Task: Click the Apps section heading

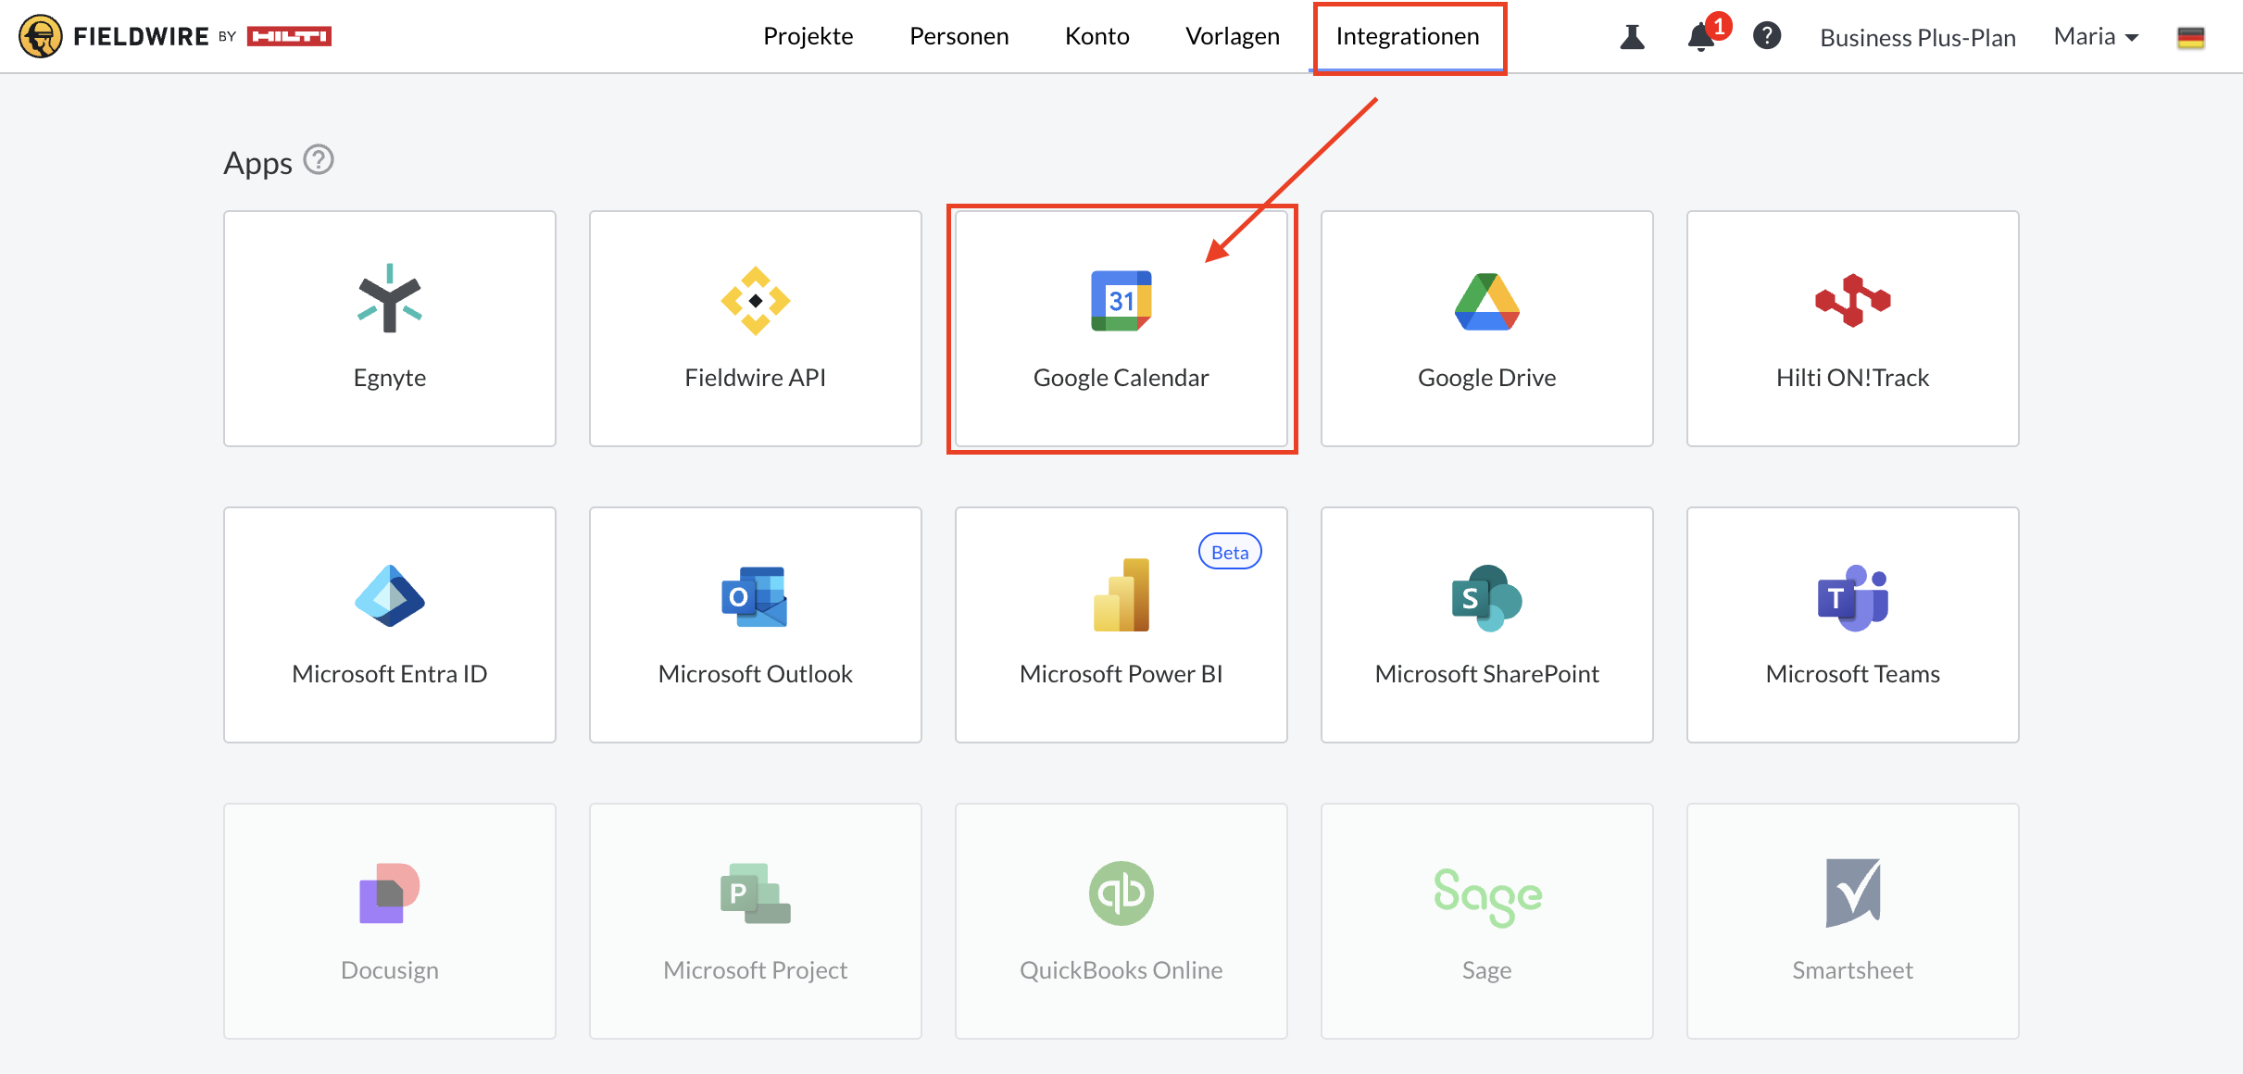Action: coord(258,163)
